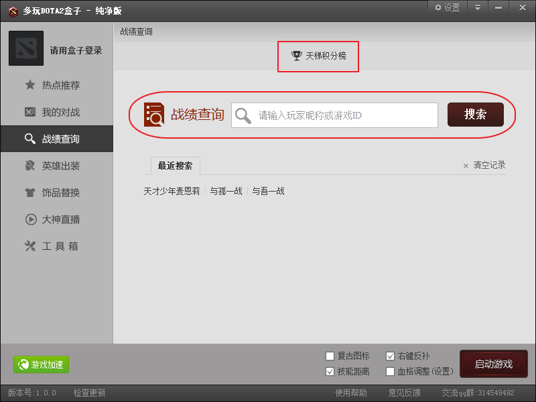The width and height of the screenshot is (536, 402).
Task: Select 战绩查询 in the sidebar
Action: coord(57,139)
